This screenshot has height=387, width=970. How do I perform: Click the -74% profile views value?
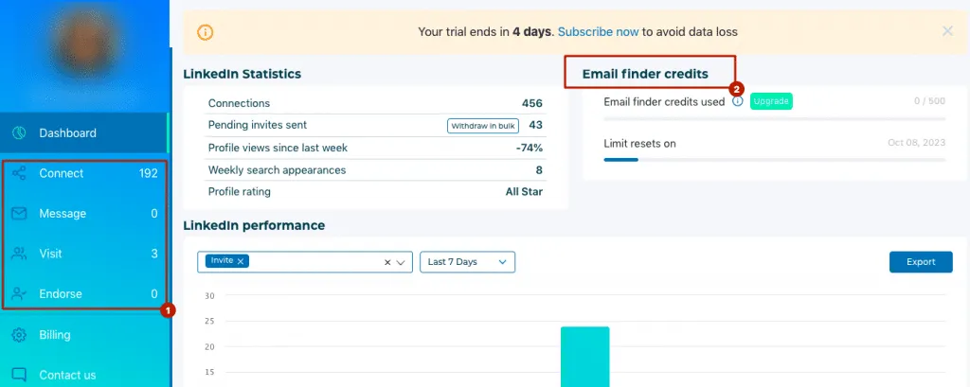click(530, 148)
